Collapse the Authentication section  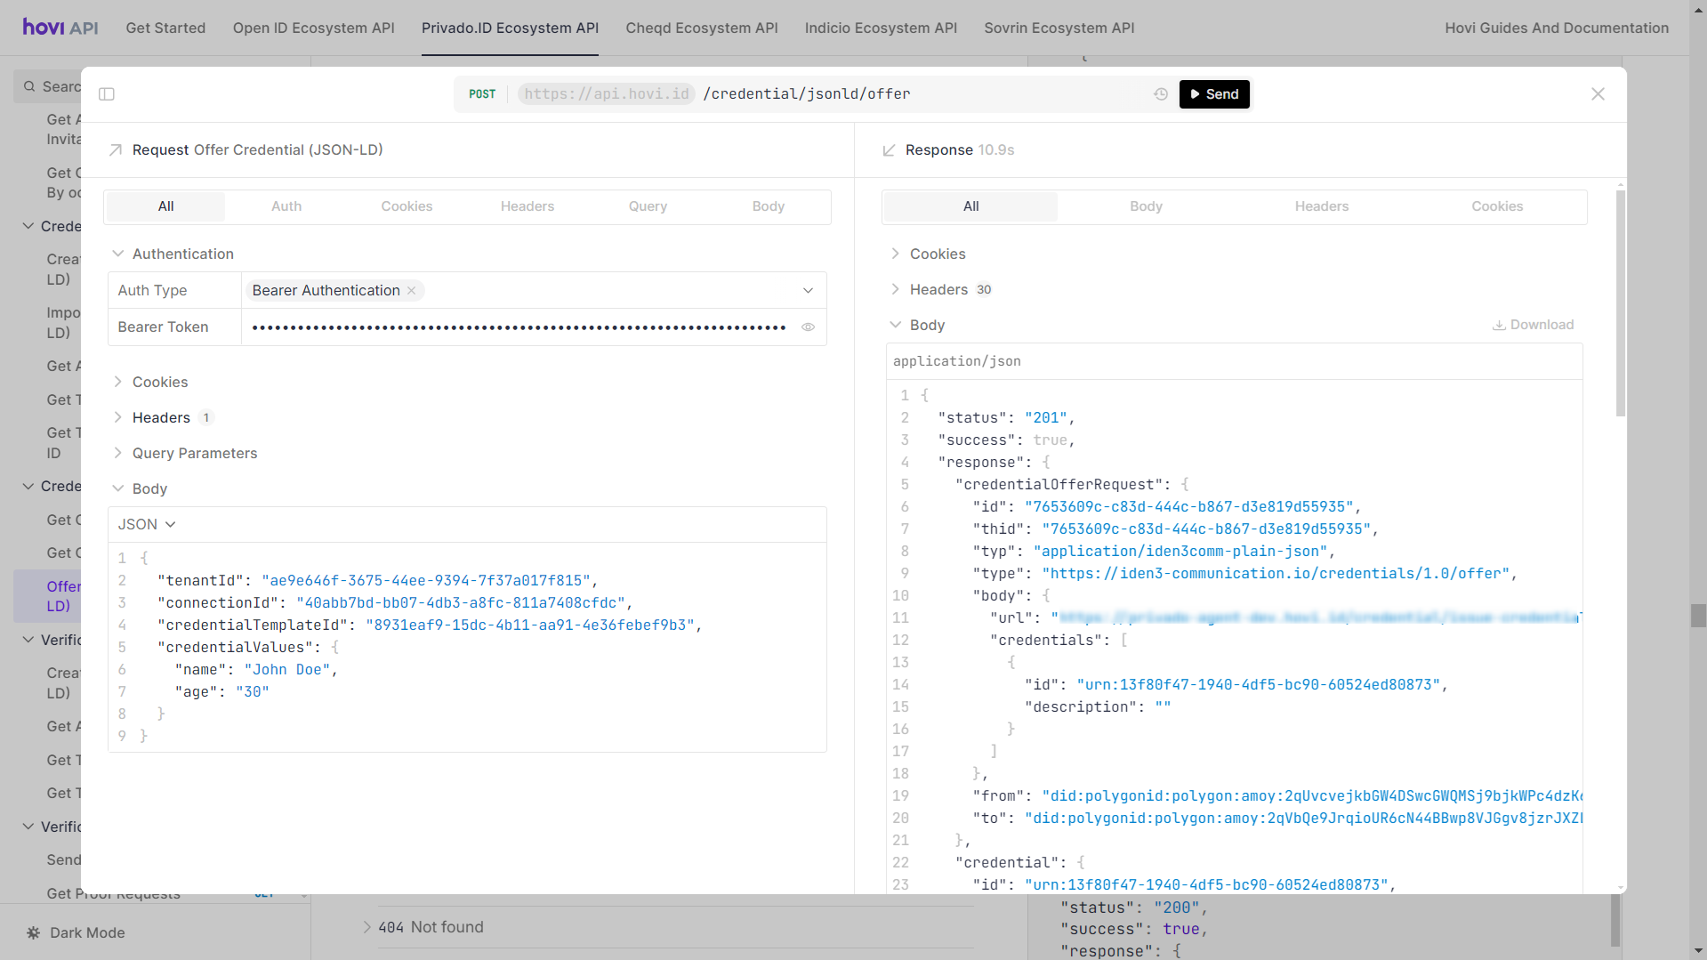pos(182,254)
